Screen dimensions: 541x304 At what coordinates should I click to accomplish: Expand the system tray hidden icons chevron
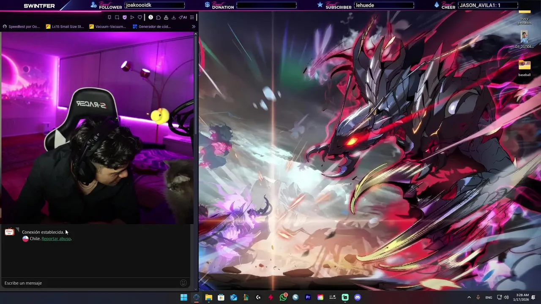pos(469,297)
